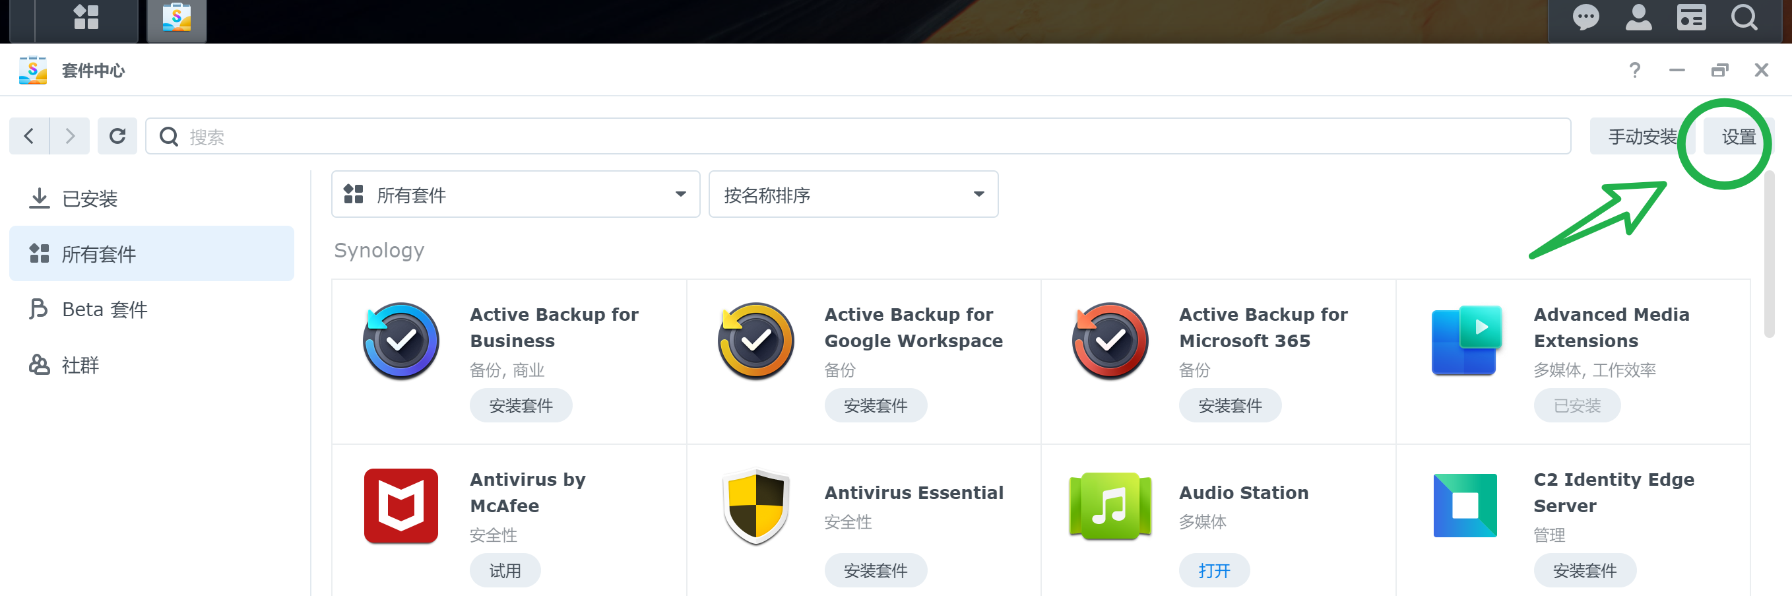
Task: Select 已安装 in the sidebar
Action: (89, 199)
